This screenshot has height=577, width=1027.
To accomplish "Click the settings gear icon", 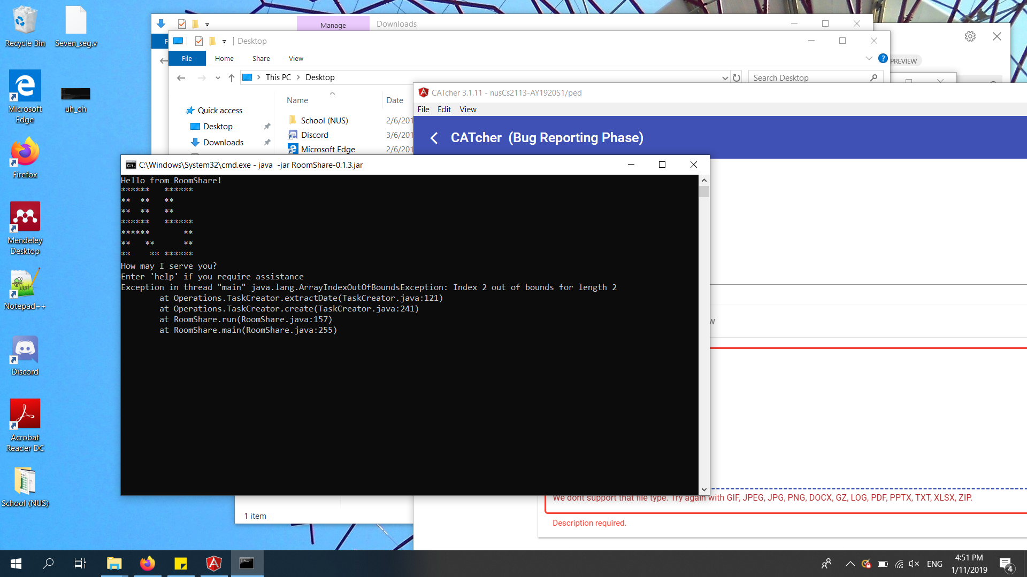I will click(970, 36).
